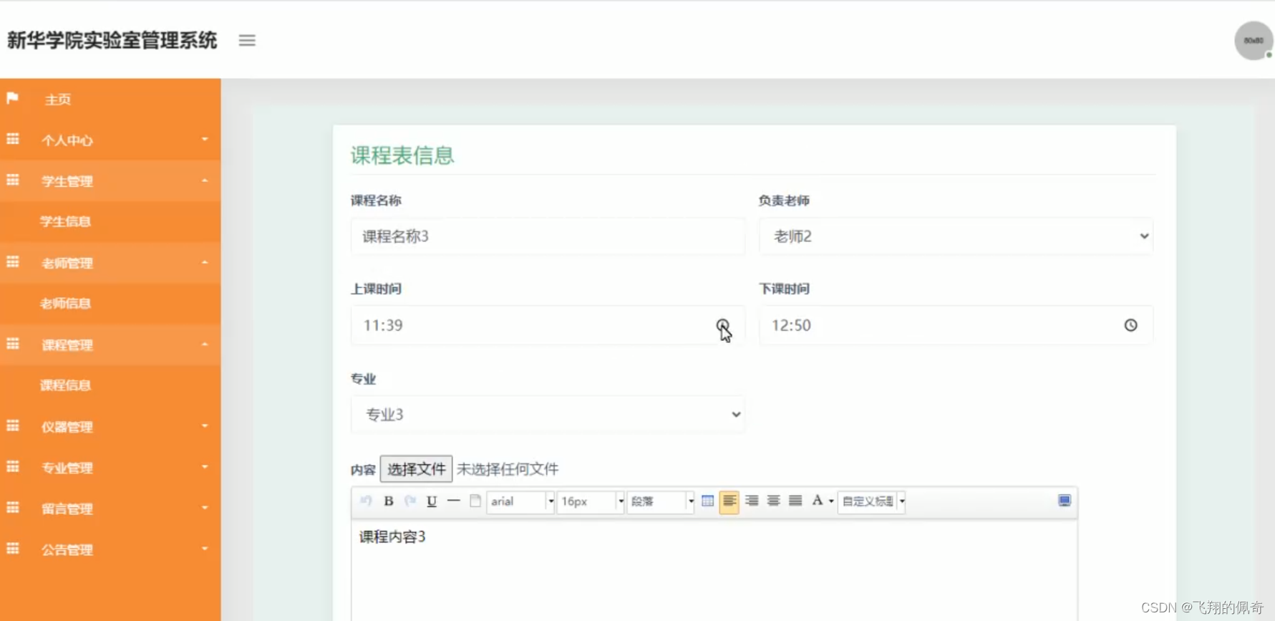Click grid icon beside 老师管理
This screenshot has width=1275, height=621.
pos(13,261)
